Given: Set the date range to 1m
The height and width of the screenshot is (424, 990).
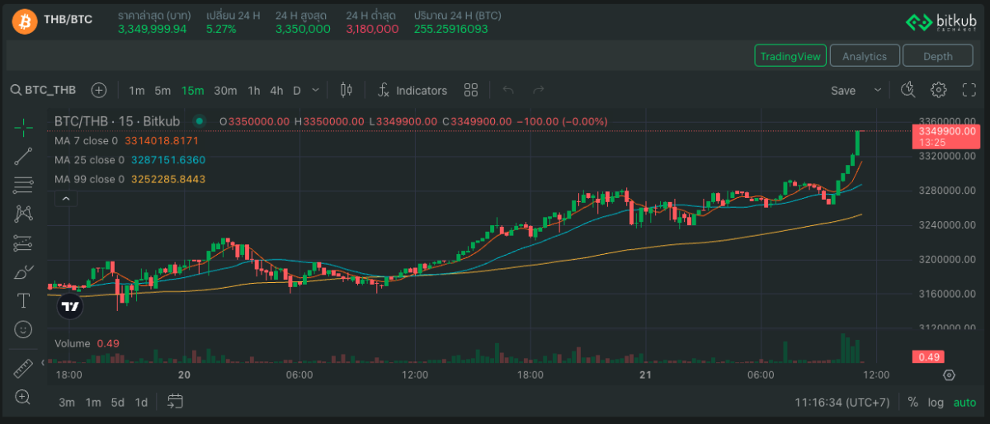Looking at the screenshot, I should (93, 403).
